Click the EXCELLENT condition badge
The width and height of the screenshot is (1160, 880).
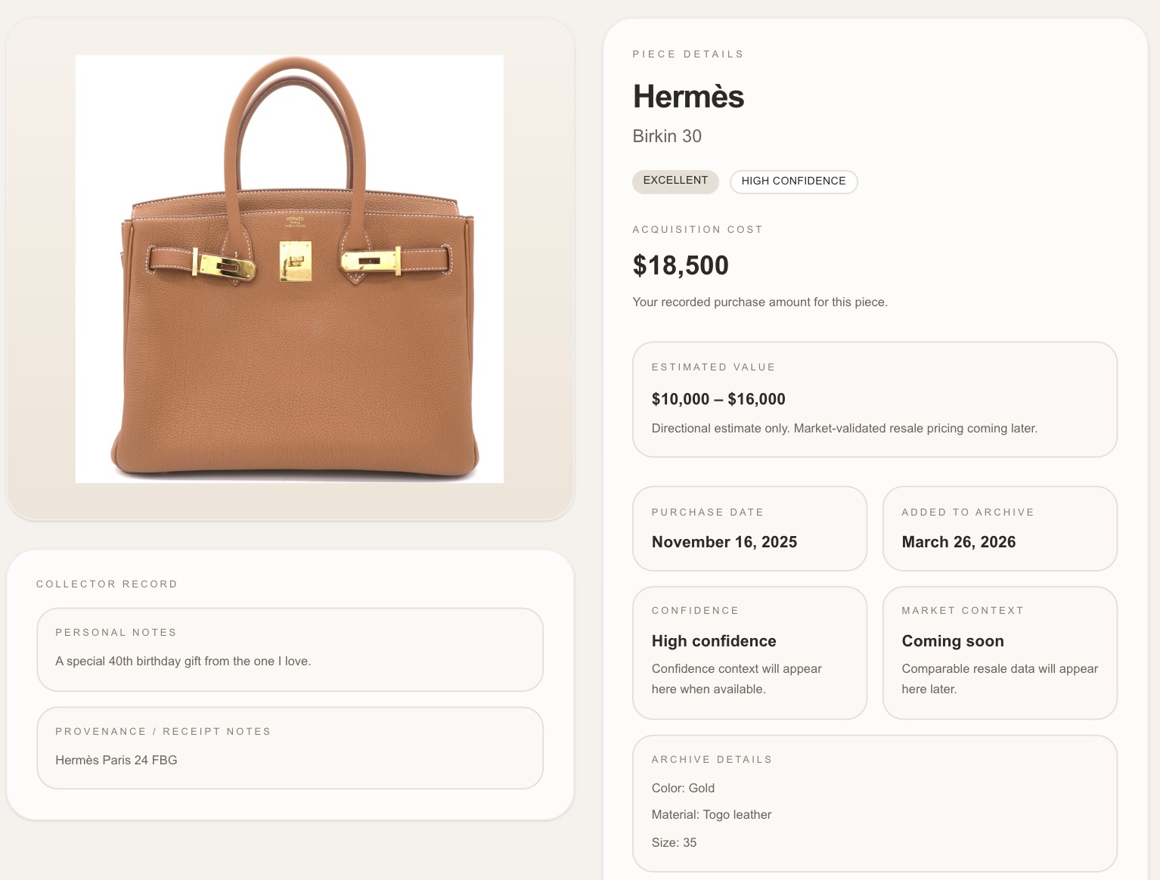675,181
